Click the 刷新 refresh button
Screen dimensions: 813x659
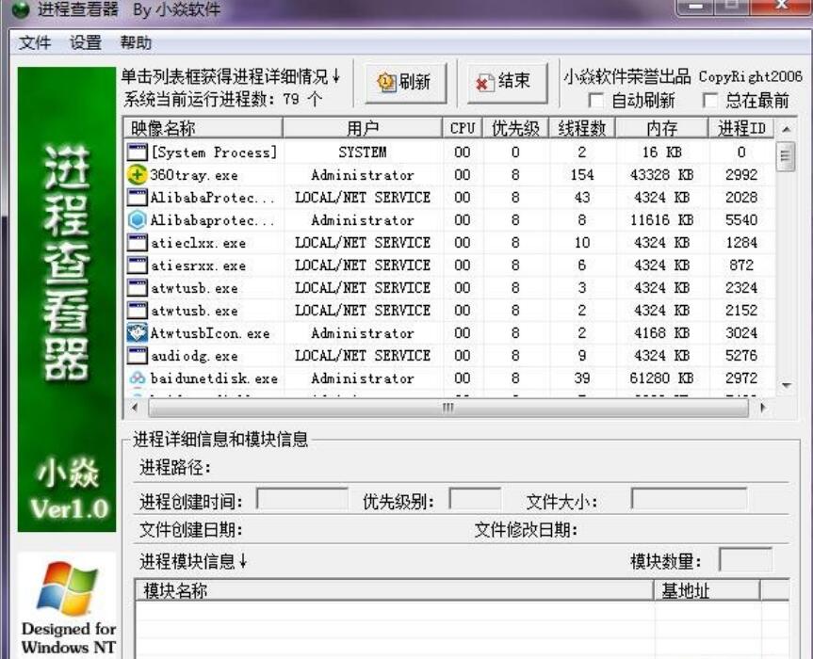(405, 83)
